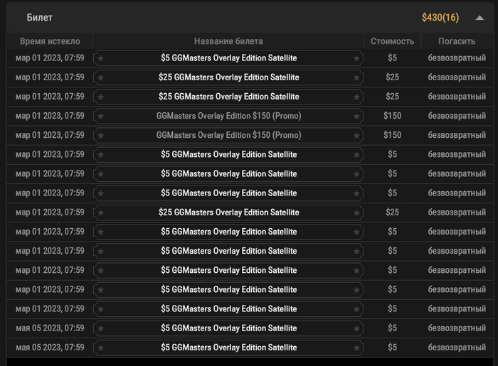The height and width of the screenshot is (366, 498).
Task: Click the left star on first Promo ticket
Action: pyautogui.click(x=101, y=117)
